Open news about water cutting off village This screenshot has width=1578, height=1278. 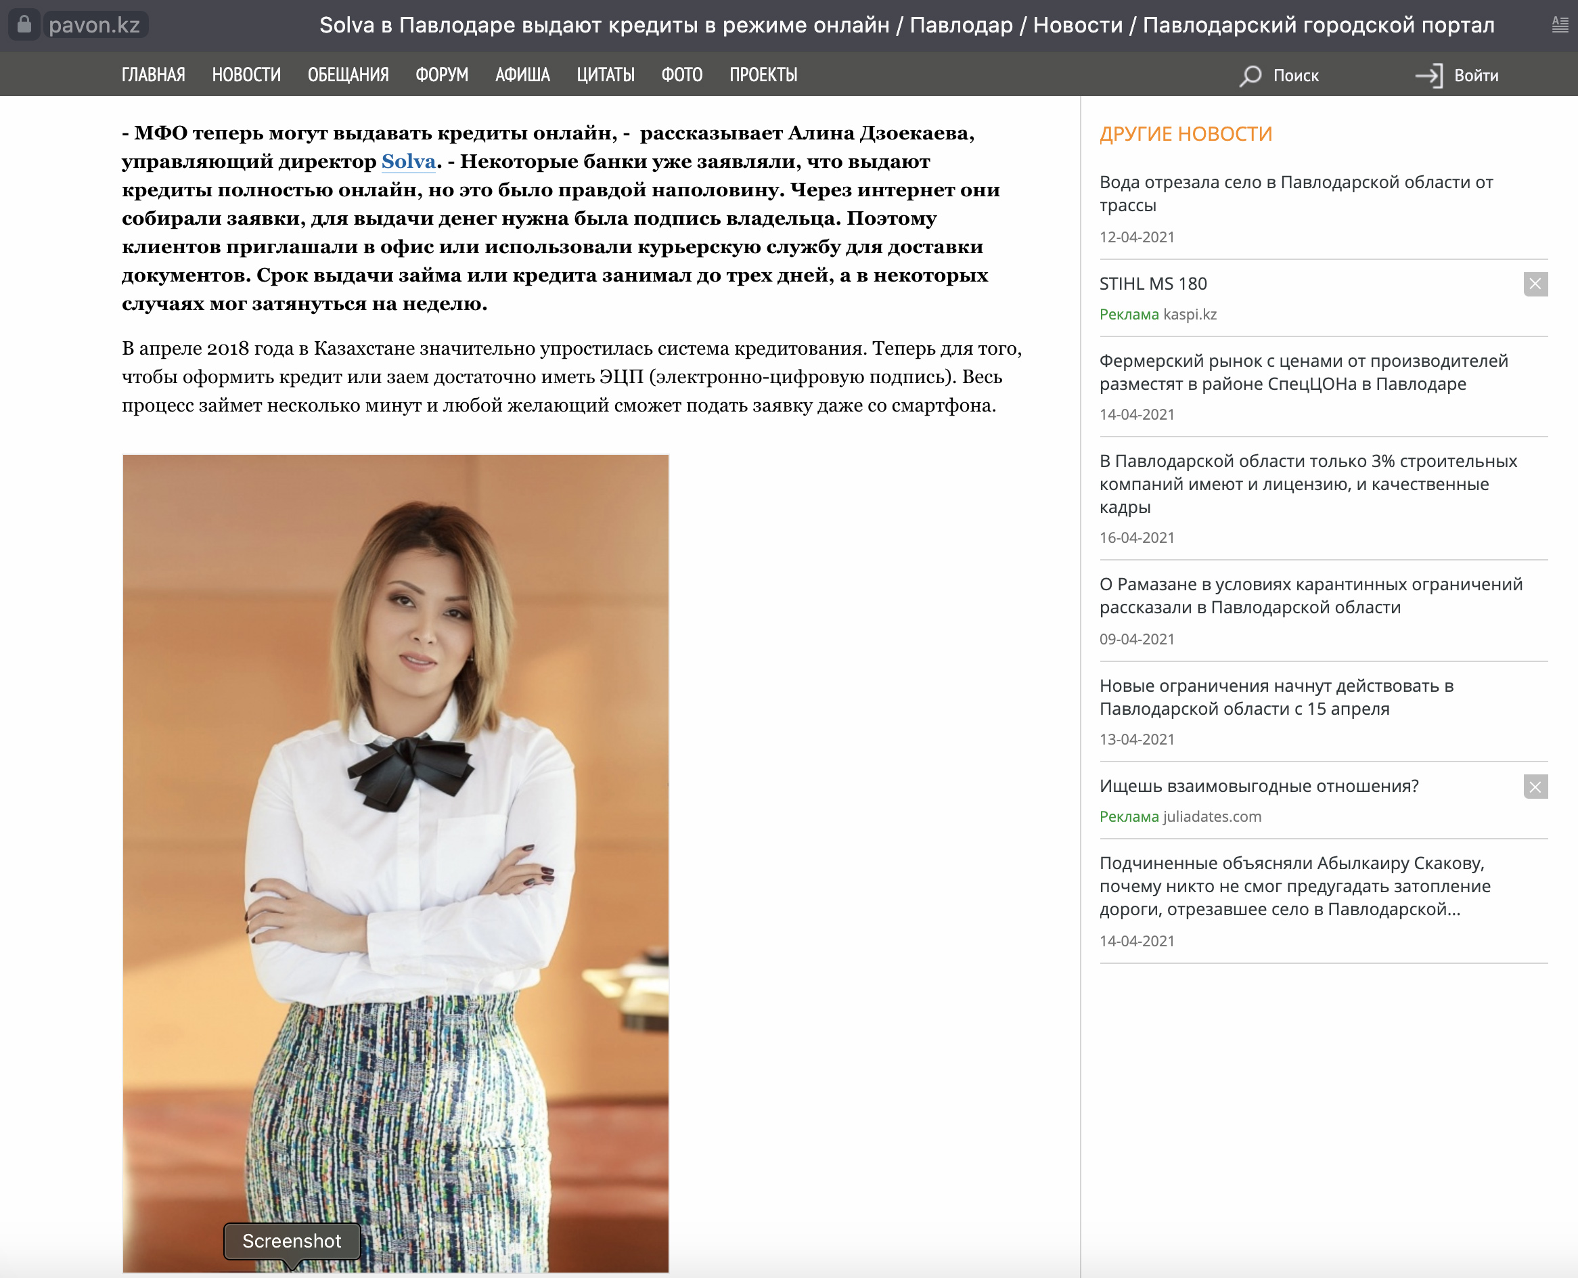(1295, 194)
